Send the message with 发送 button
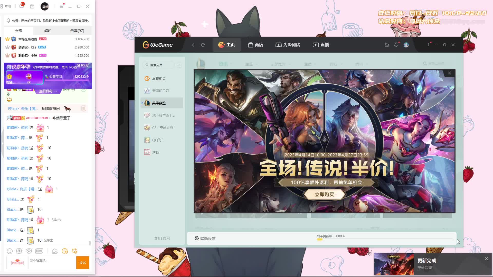This screenshot has width=493, height=277. coord(83,263)
